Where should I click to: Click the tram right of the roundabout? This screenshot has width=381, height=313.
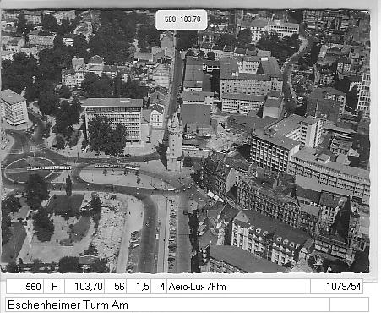pos(116,167)
